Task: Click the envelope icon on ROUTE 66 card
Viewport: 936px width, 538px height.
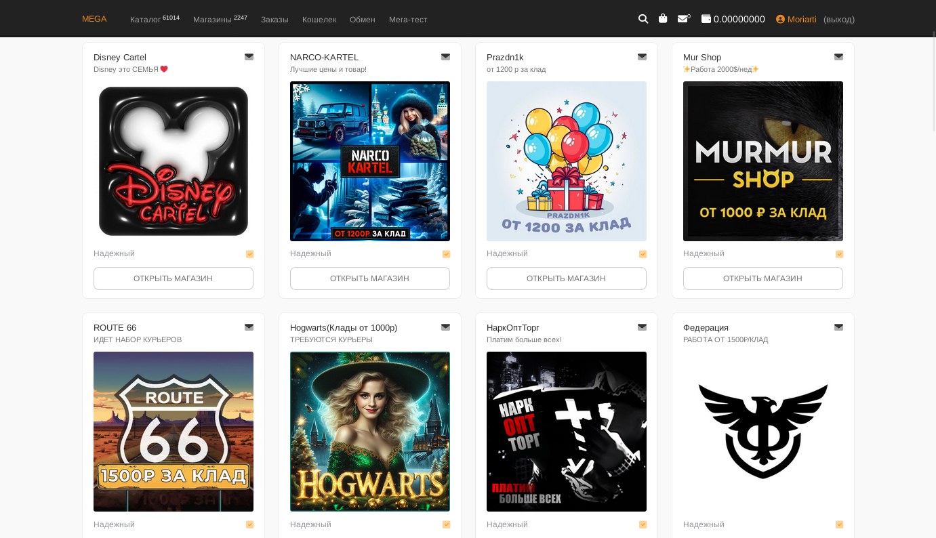Action: pyautogui.click(x=249, y=327)
